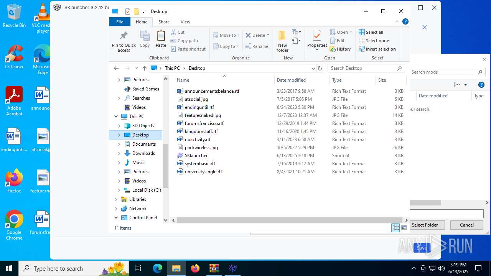Image resolution: width=491 pixels, height=276 pixels.
Task: Open Firefox from the taskbar
Action: 195,268
